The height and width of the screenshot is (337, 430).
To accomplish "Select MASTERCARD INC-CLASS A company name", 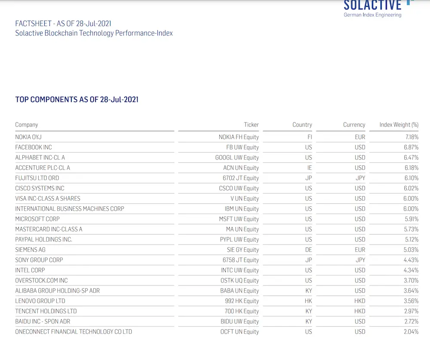I will point(49,229).
